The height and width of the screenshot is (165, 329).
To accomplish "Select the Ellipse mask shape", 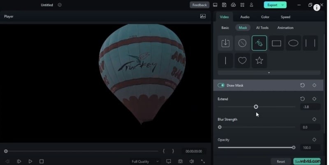I will point(293,43).
